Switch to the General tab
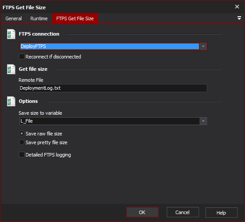The height and width of the screenshot is (222, 245). pos(14,18)
